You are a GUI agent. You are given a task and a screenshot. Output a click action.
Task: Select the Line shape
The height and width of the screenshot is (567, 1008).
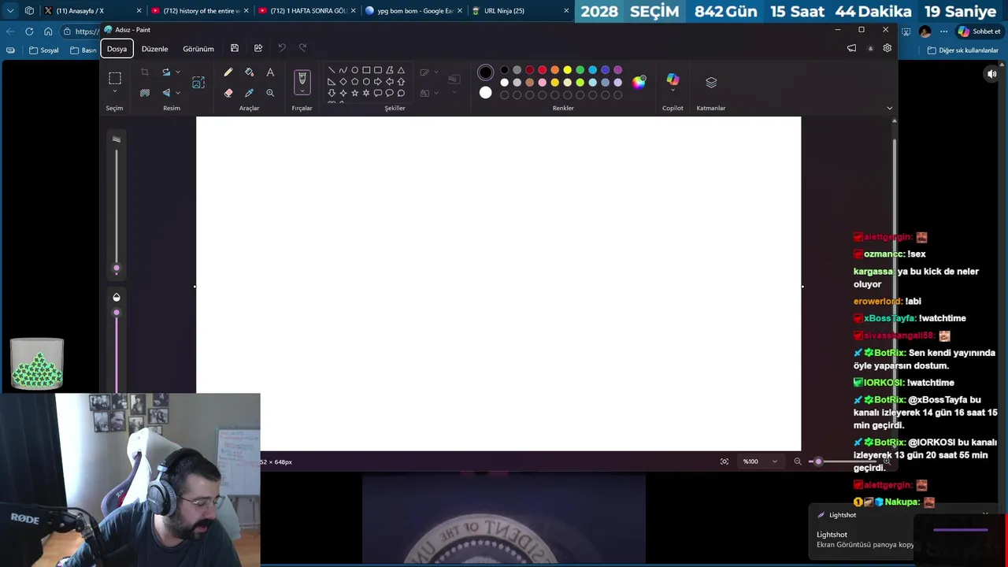click(332, 70)
